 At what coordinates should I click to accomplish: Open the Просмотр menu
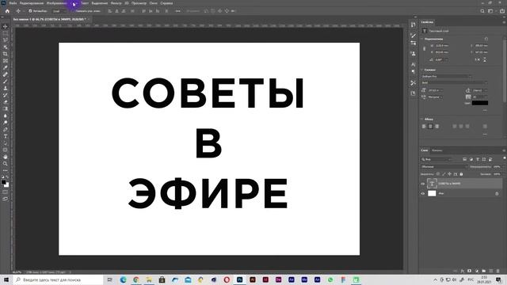tap(139, 3)
